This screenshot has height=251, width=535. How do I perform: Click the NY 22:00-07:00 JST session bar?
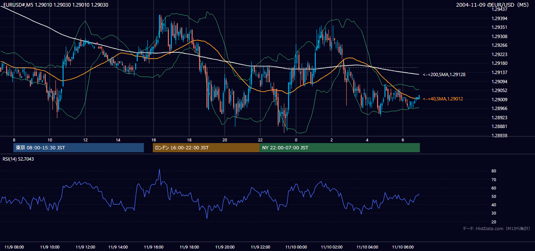point(340,148)
